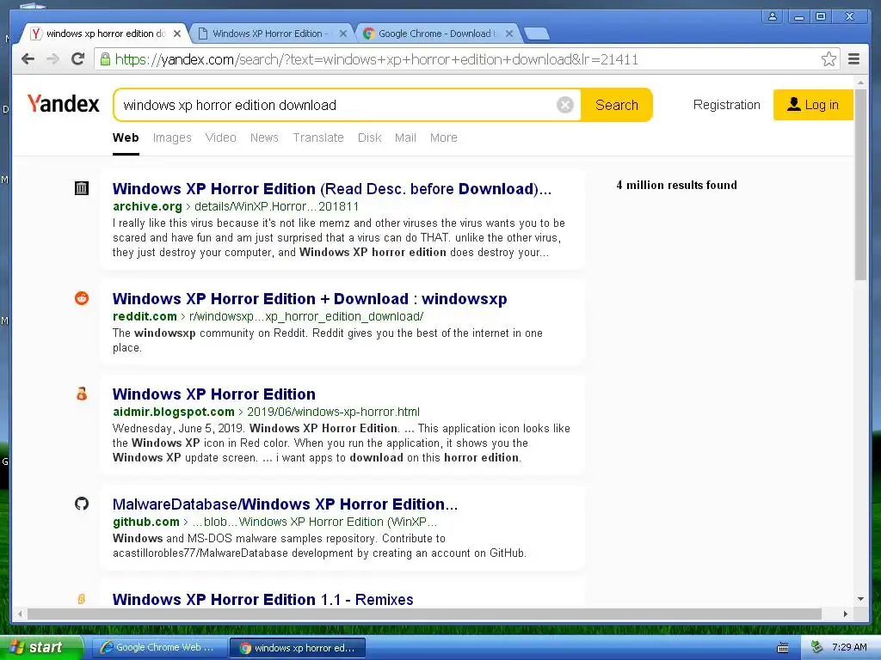Screen dimensions: 881x660
Task: Open the Chrome hamburger menu
Action: (854, 59)
